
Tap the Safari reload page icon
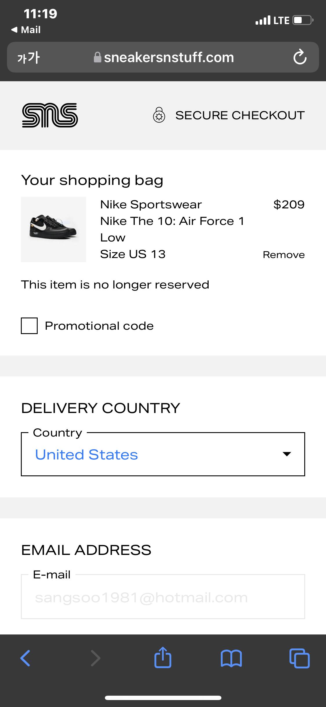click(300, 57)
